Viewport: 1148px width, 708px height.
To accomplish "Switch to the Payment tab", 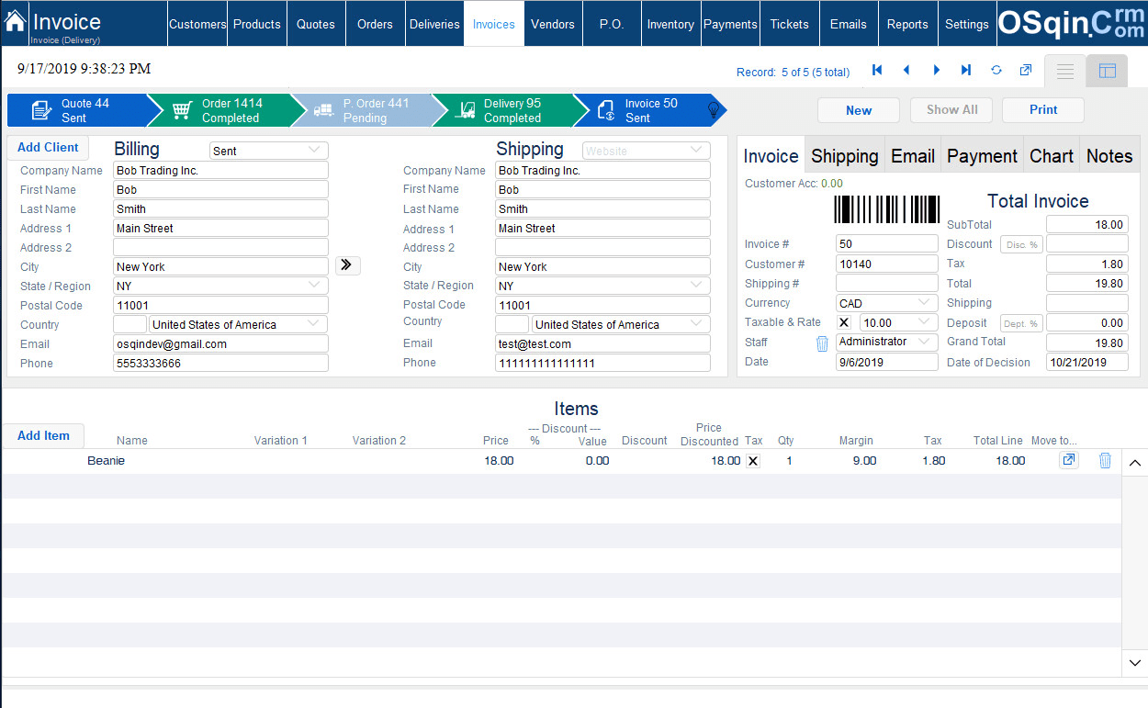I will tap(982, 155).
